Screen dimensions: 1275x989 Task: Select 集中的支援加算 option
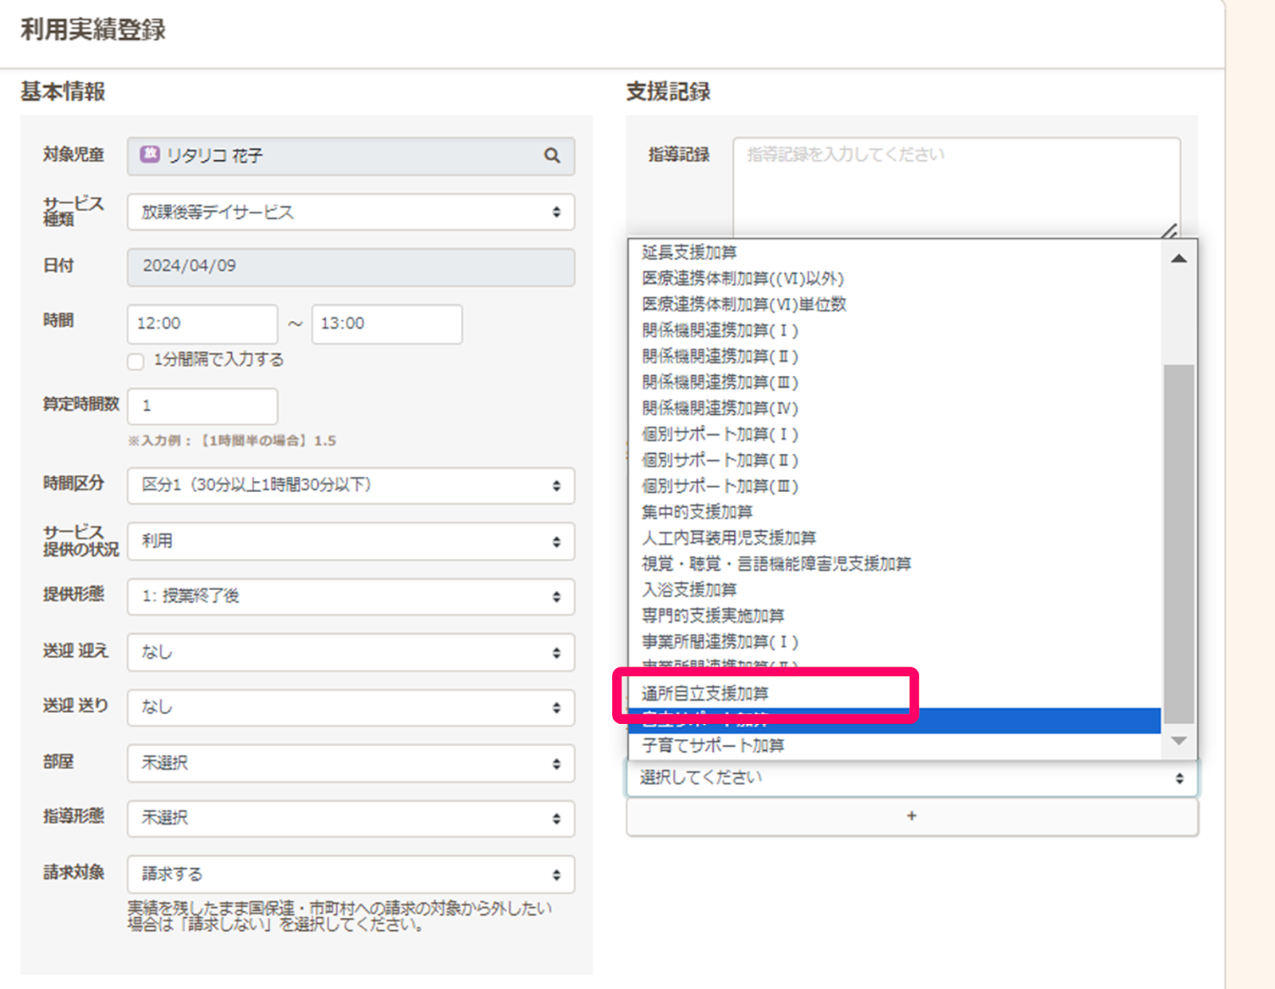pos(697,512)
